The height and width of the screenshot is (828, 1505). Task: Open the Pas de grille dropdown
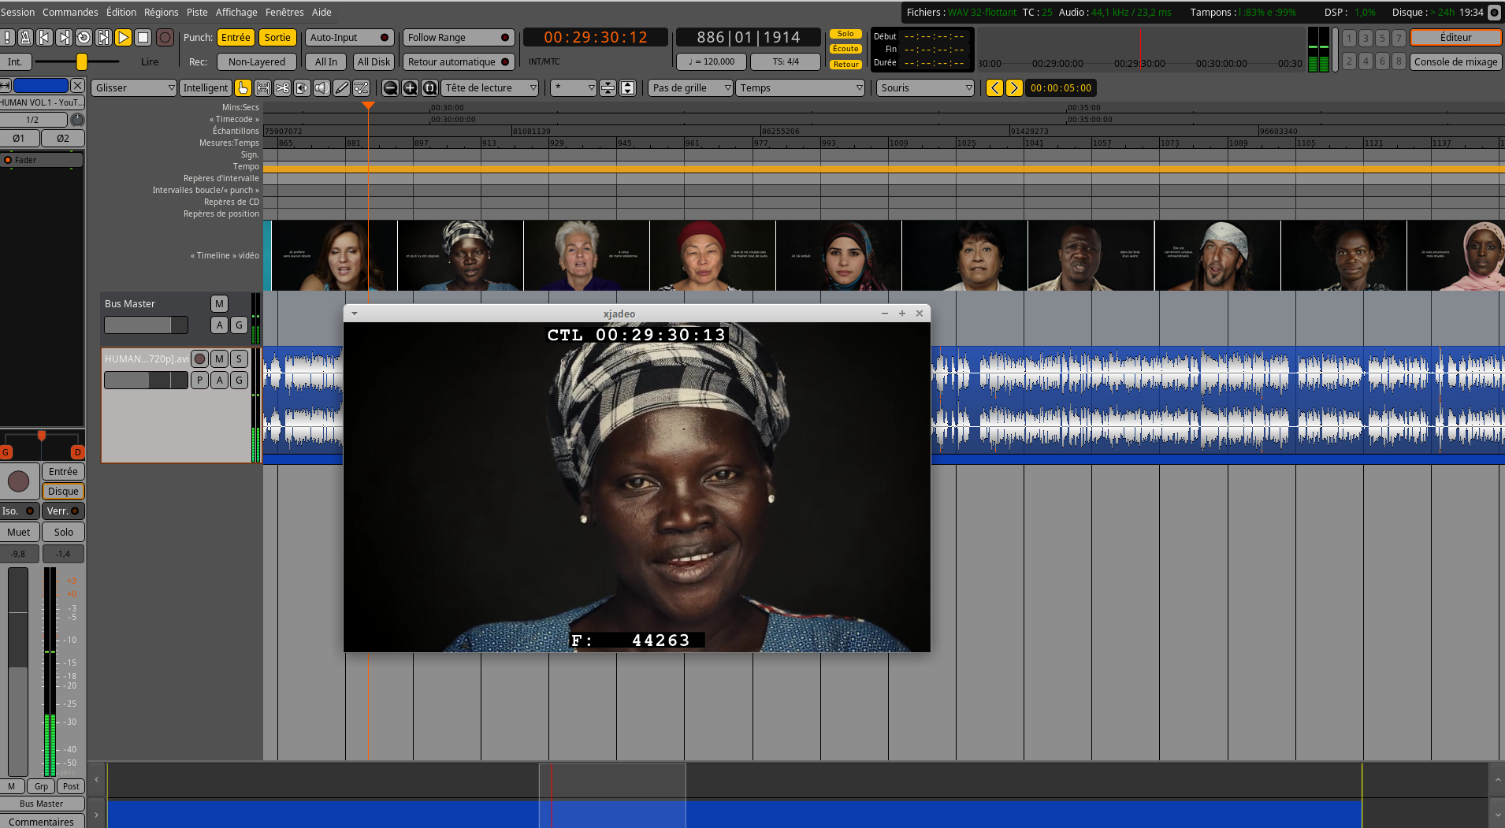coord(691,88)
